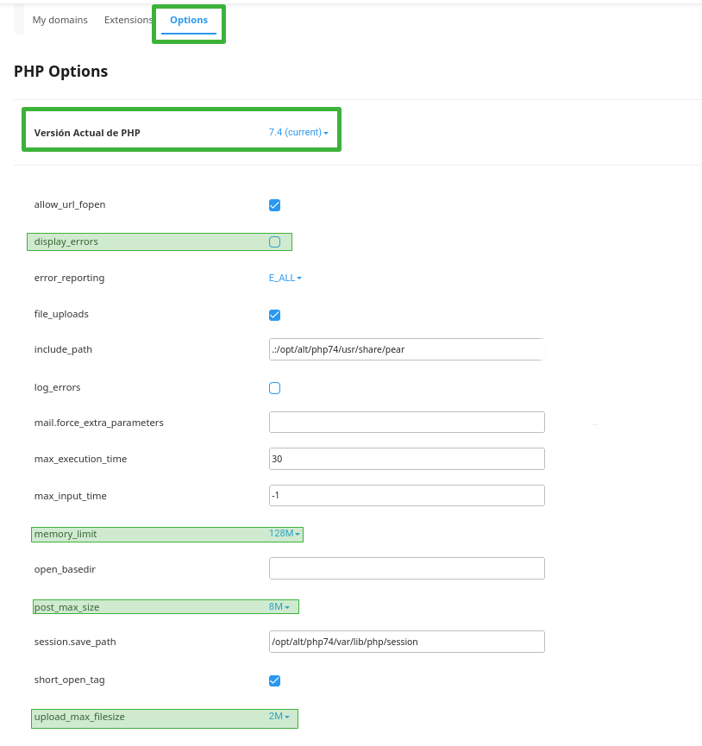Viewport: 702px width, 746px height.
Task: Enable the display_errors checkbox
Action: 274,241
